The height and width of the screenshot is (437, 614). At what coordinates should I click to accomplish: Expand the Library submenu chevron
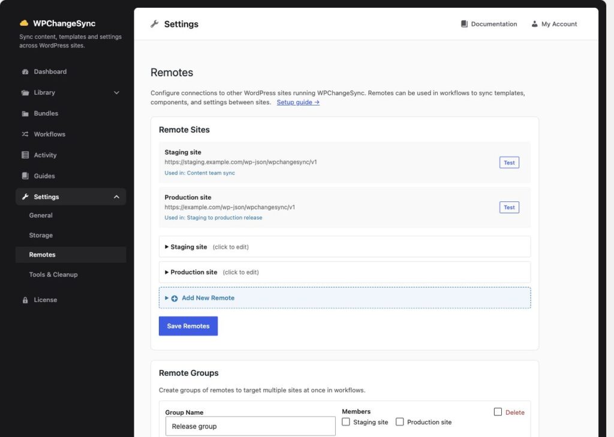pos(116,93)
